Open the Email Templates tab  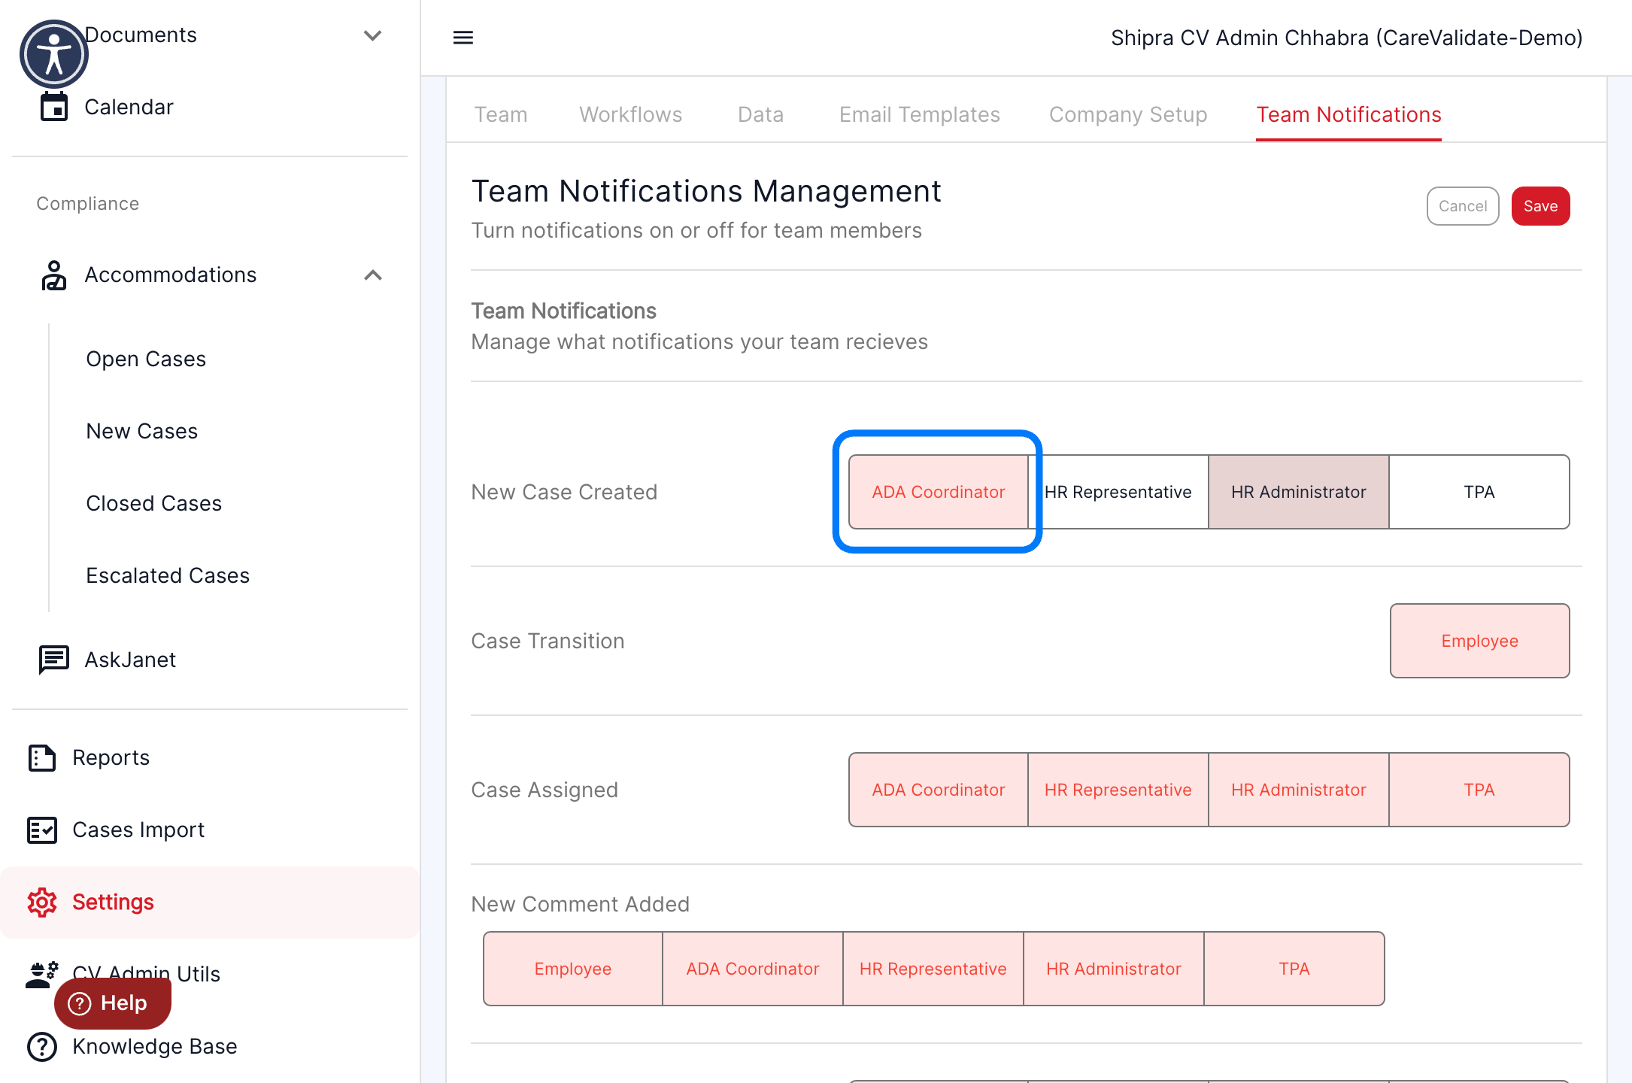(920, 114)
